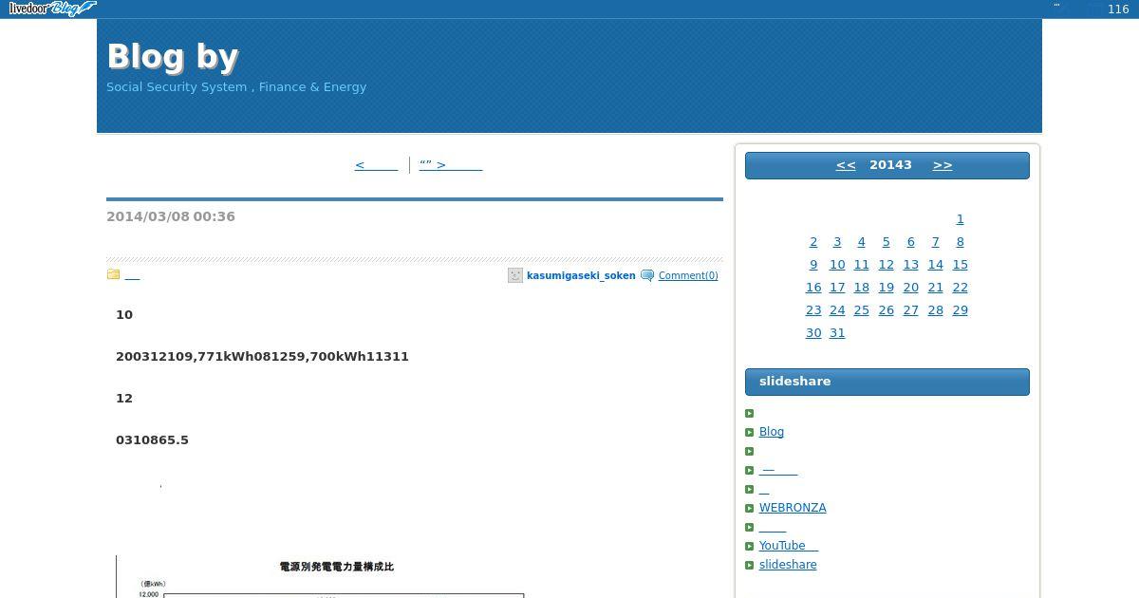Screen dimensions: 1139x598
Task: Select calendar day 27
Action: coord(910,310)
